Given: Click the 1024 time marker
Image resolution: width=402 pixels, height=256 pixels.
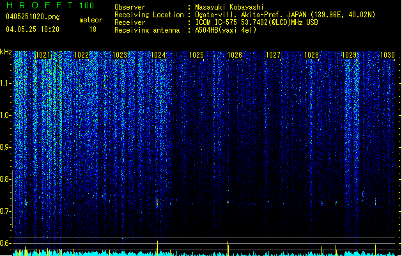Looking at the screenshot, I should pos(158,55).
